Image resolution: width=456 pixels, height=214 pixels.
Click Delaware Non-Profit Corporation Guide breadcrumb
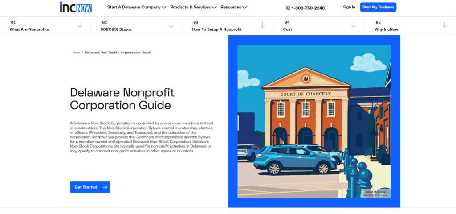coord(118,53)
